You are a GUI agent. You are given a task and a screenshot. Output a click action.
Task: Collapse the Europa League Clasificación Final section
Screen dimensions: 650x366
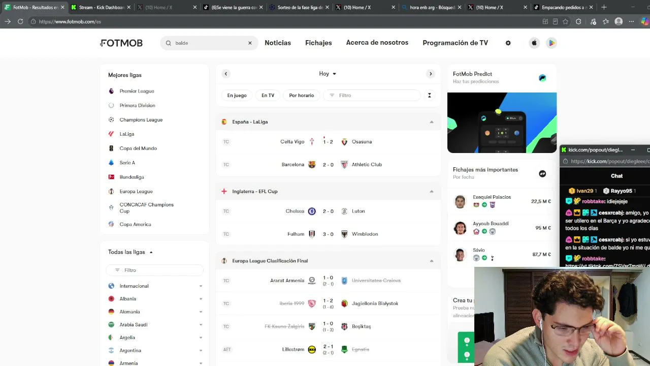click(432, 261)
